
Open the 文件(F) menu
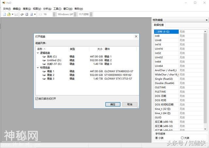[x=7, y=9]
